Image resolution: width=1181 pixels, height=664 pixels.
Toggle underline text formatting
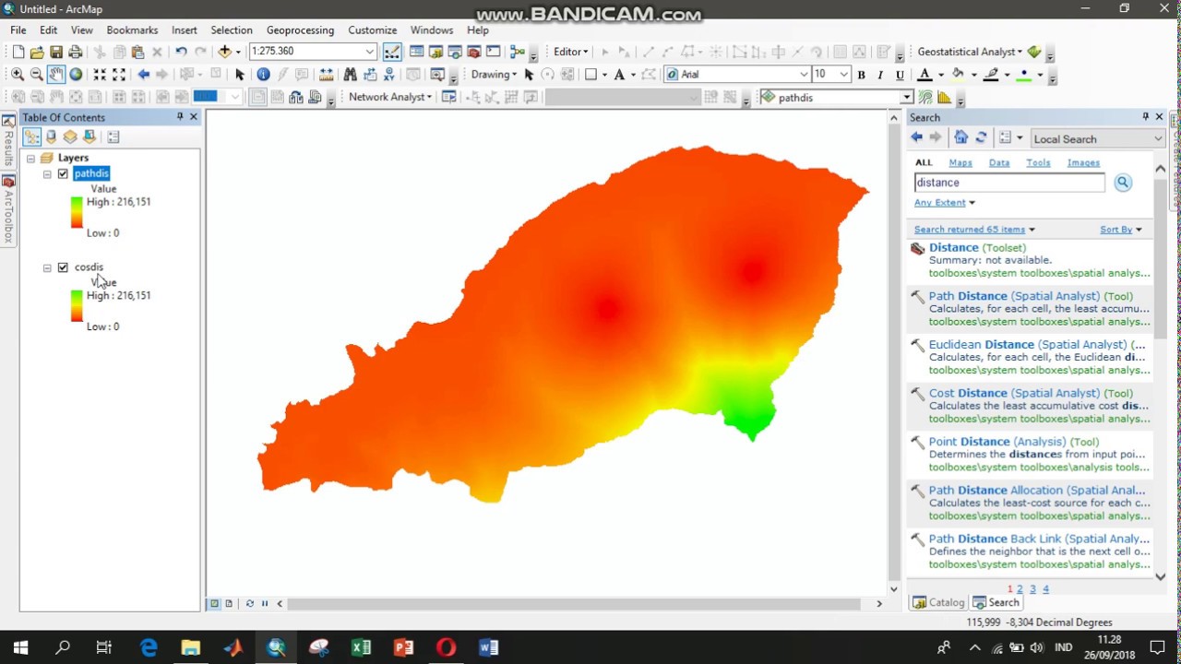pos(900,75)
